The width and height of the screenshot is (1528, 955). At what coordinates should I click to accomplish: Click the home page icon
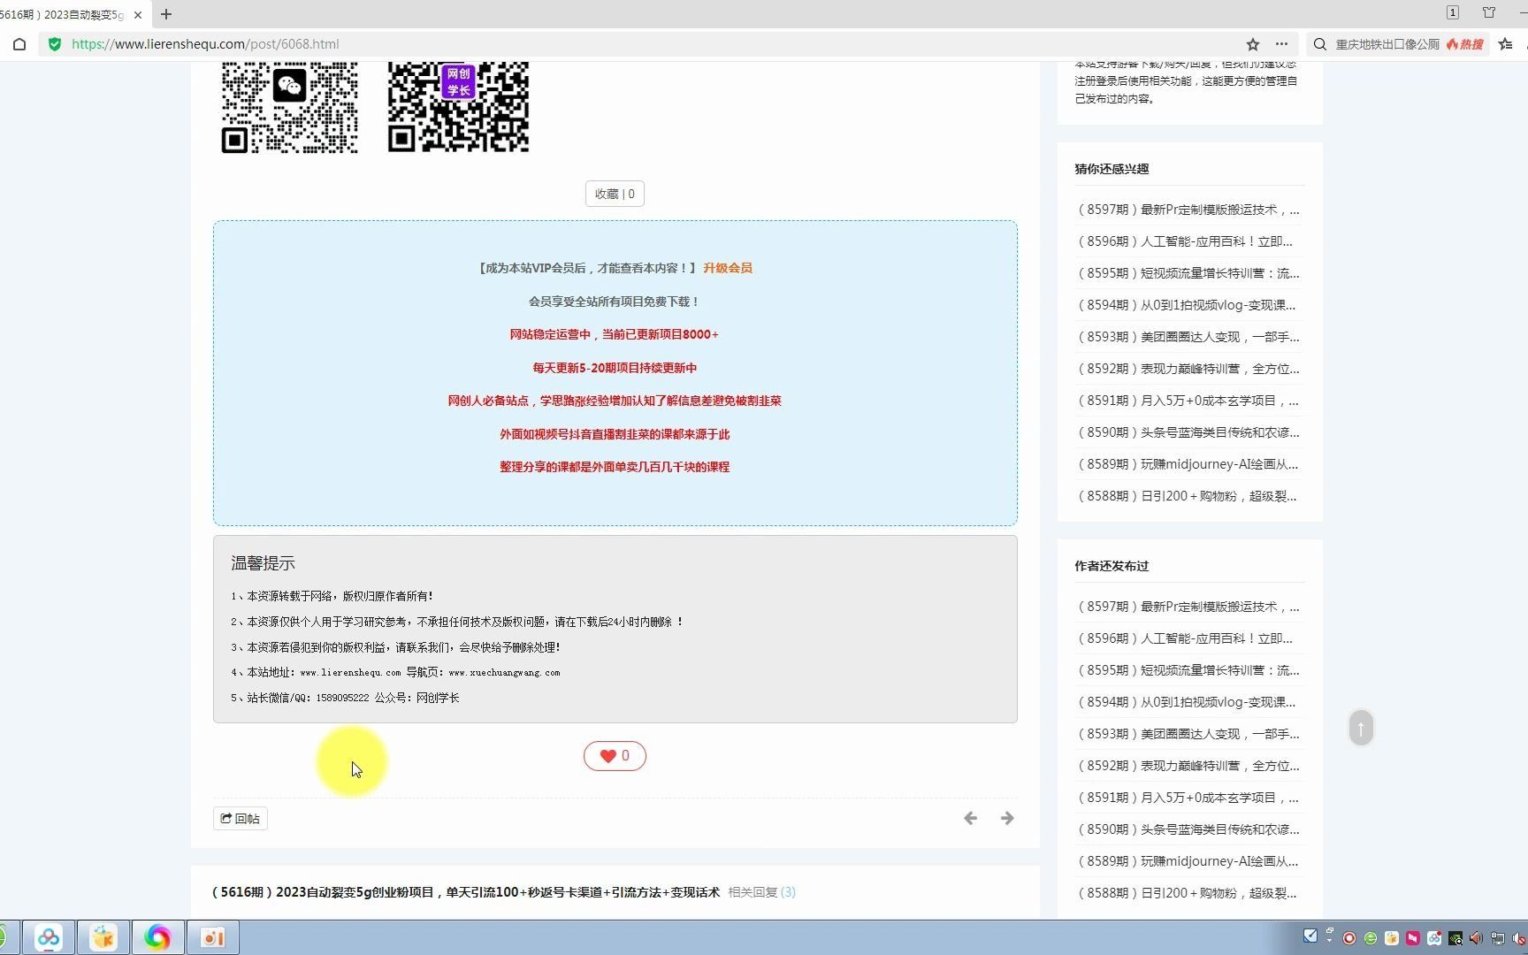19,44
